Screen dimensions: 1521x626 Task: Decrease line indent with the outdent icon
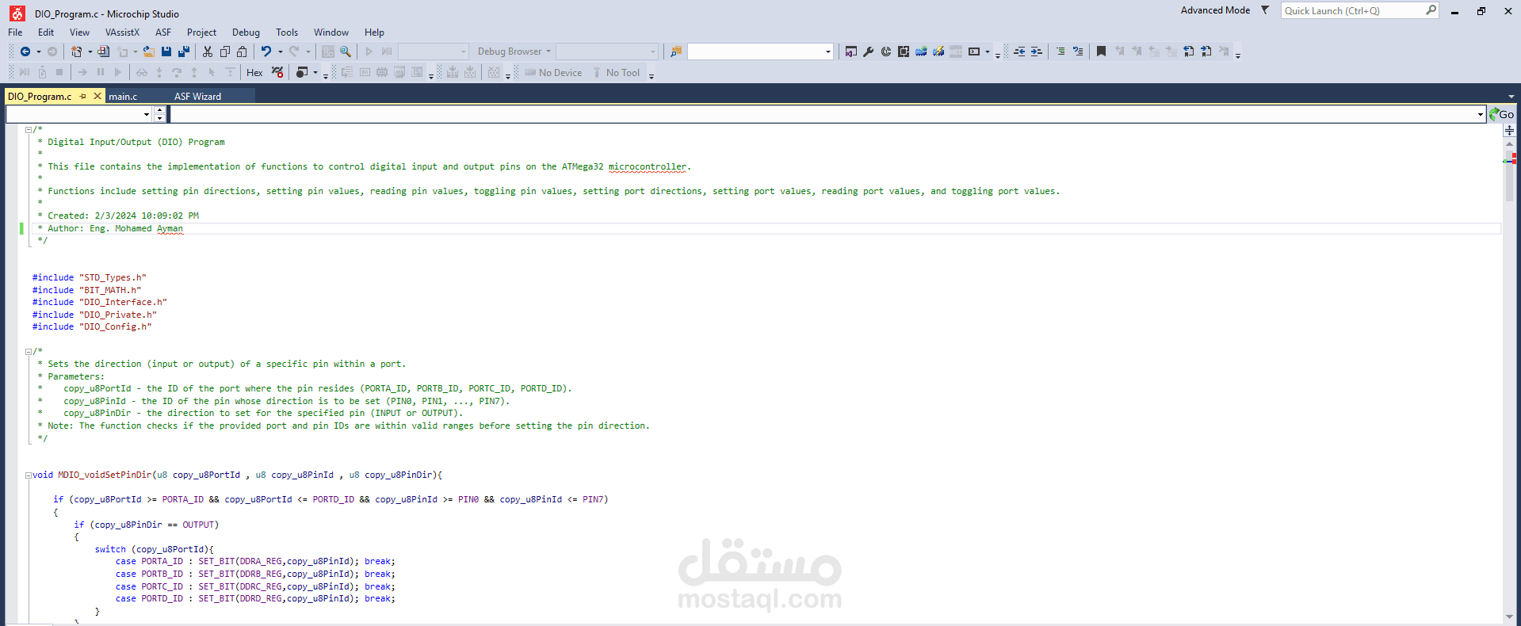(x=1019, y=52)
